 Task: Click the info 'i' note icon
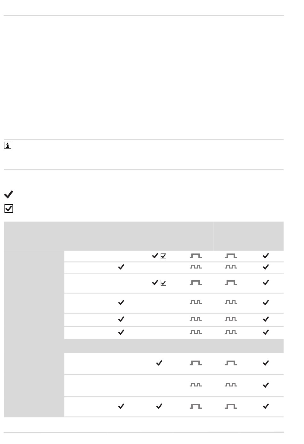click(x=8, y=145)
